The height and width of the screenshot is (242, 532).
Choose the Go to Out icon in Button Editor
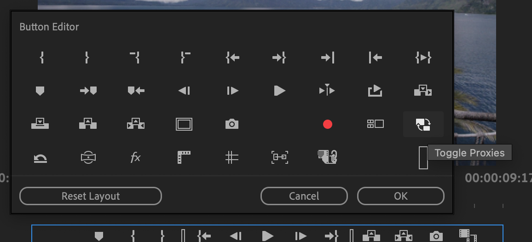coord(279,58)
